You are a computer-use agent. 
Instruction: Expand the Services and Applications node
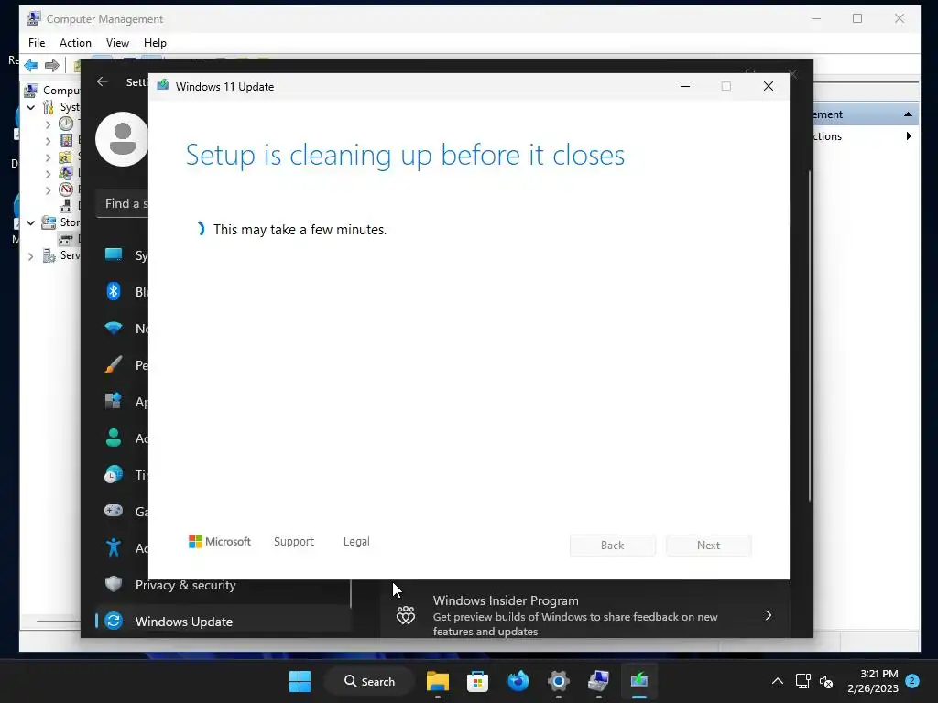(x=30, y=256)
